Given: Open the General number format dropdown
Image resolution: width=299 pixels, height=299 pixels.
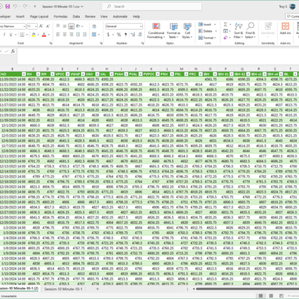Looking at the screenshot, I should pos(141,27).
